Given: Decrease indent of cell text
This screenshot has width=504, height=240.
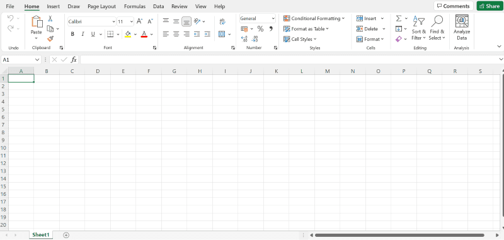Looking at the screenshot, I should point(197,34).
